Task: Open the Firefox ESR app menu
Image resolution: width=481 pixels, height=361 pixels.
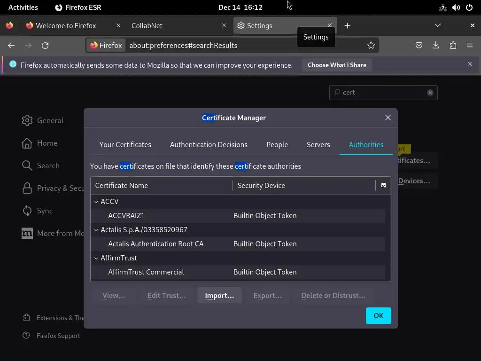Action: click(78, 8)
